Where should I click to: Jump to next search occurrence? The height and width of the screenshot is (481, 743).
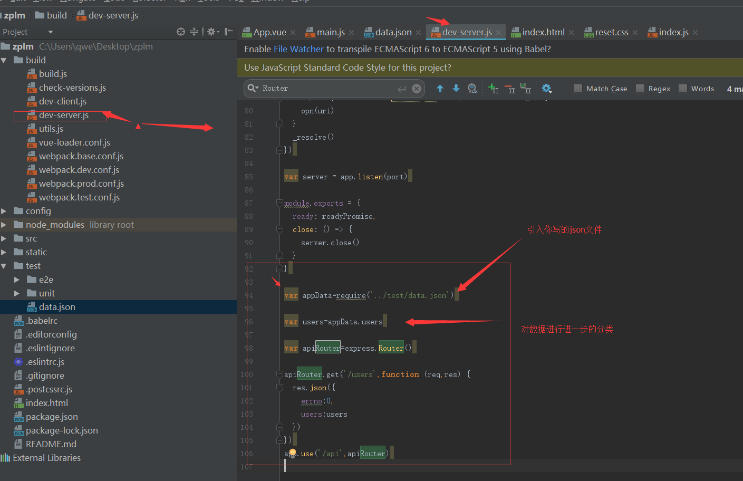click(x=456, y=89)
